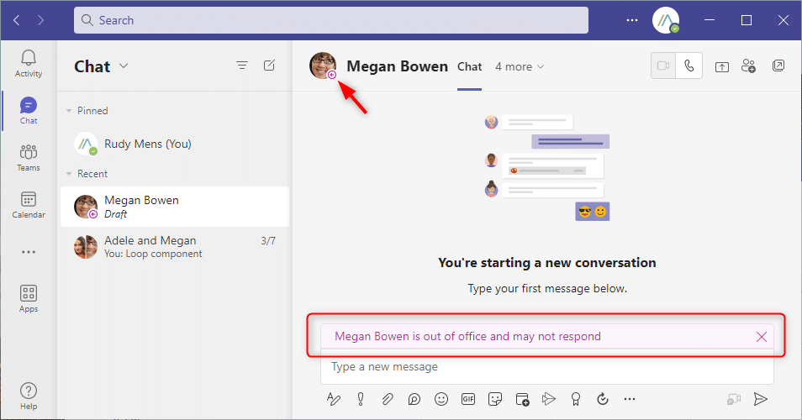Open the chat list filter
The image size is (802, 420).
click(242, 66)
